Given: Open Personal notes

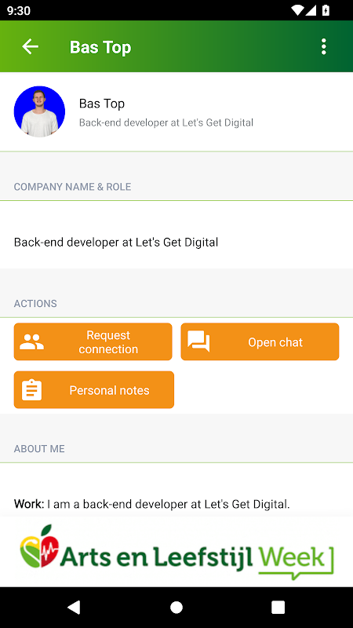Looking at the screenshot, I should [93, 389].
